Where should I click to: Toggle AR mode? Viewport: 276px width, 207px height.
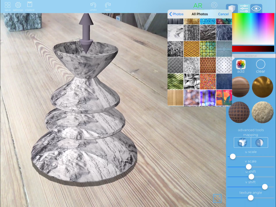[x=198, y=6]
